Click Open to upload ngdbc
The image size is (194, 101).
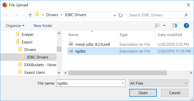pyautogui.click(x=143, y=93)
